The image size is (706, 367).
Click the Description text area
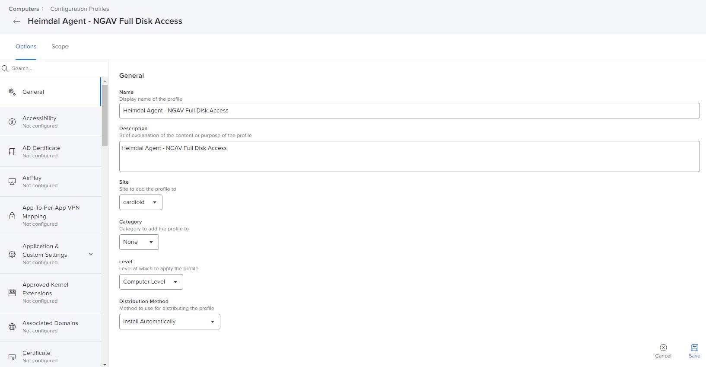pyautogui.click(x=410, y=156)
